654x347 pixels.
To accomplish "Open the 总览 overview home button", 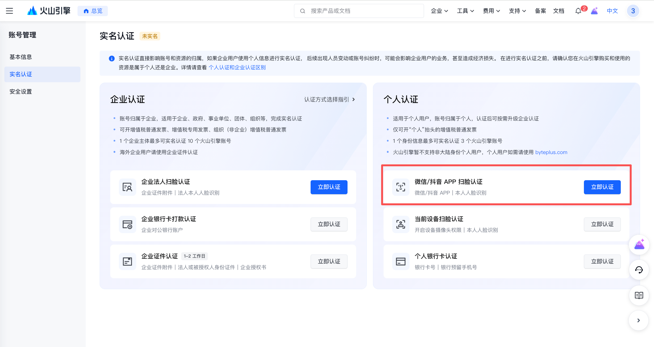I will point(93,11).
